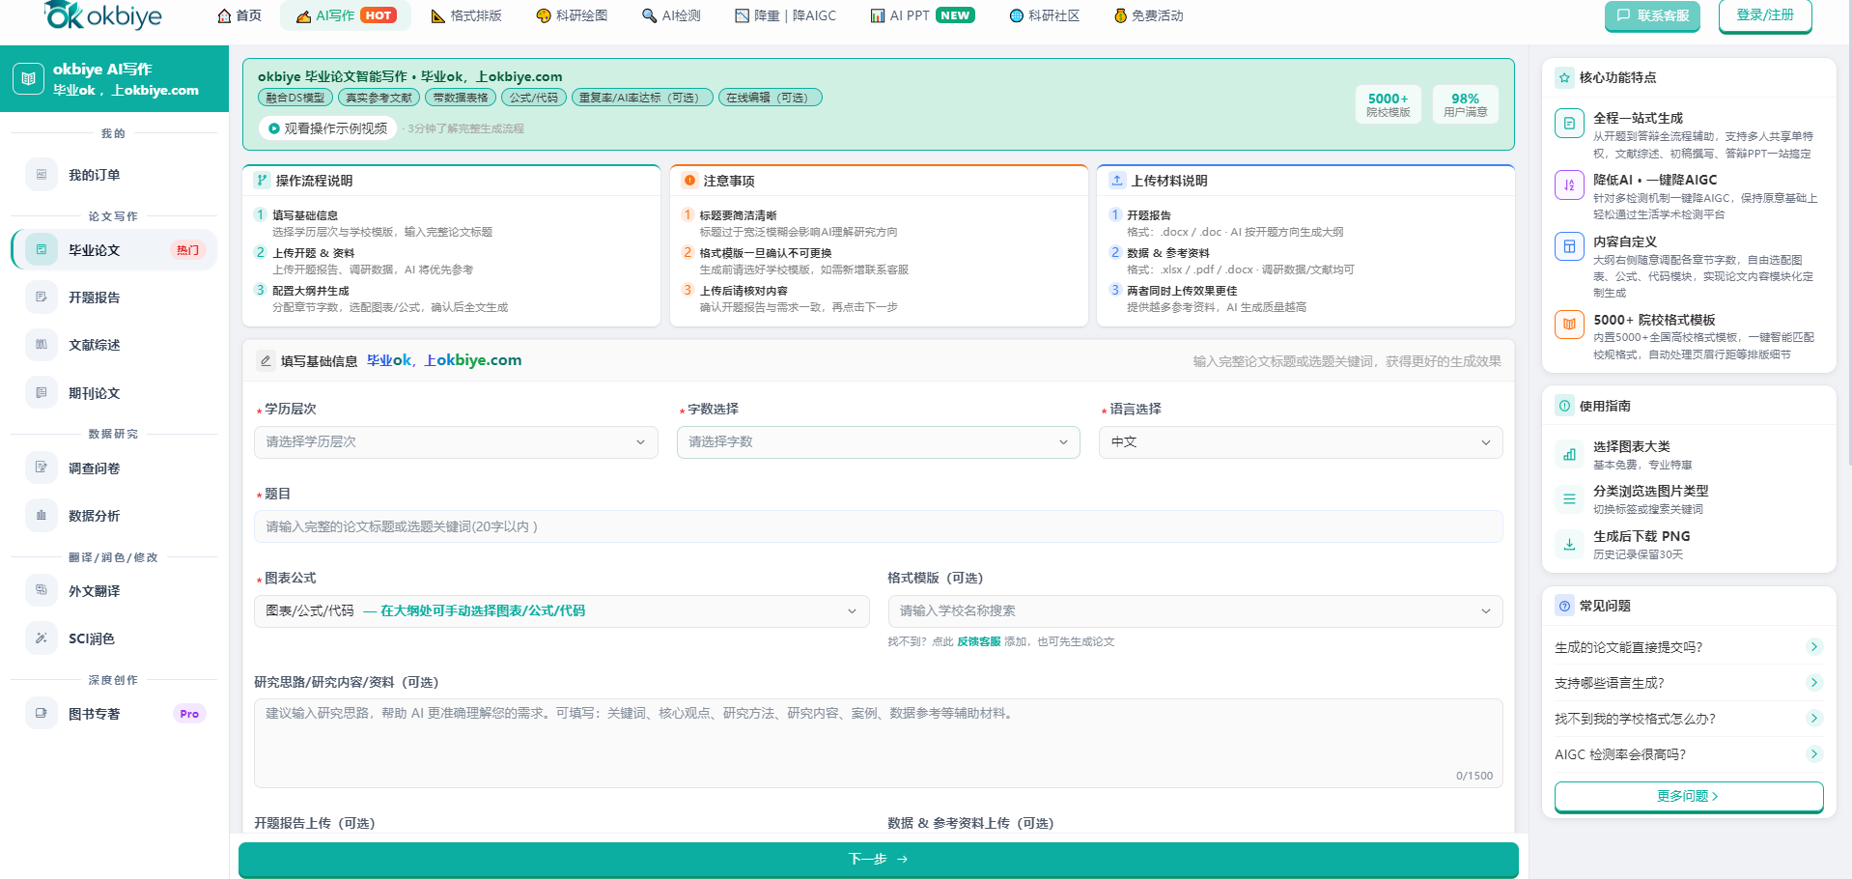This screenshot has width=1852, height=879.
Task: Open 图书专著 sidebar icon
Action: [41, 714]
